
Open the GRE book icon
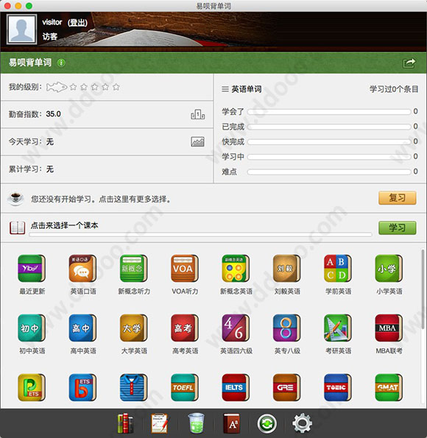coord(286,387)
